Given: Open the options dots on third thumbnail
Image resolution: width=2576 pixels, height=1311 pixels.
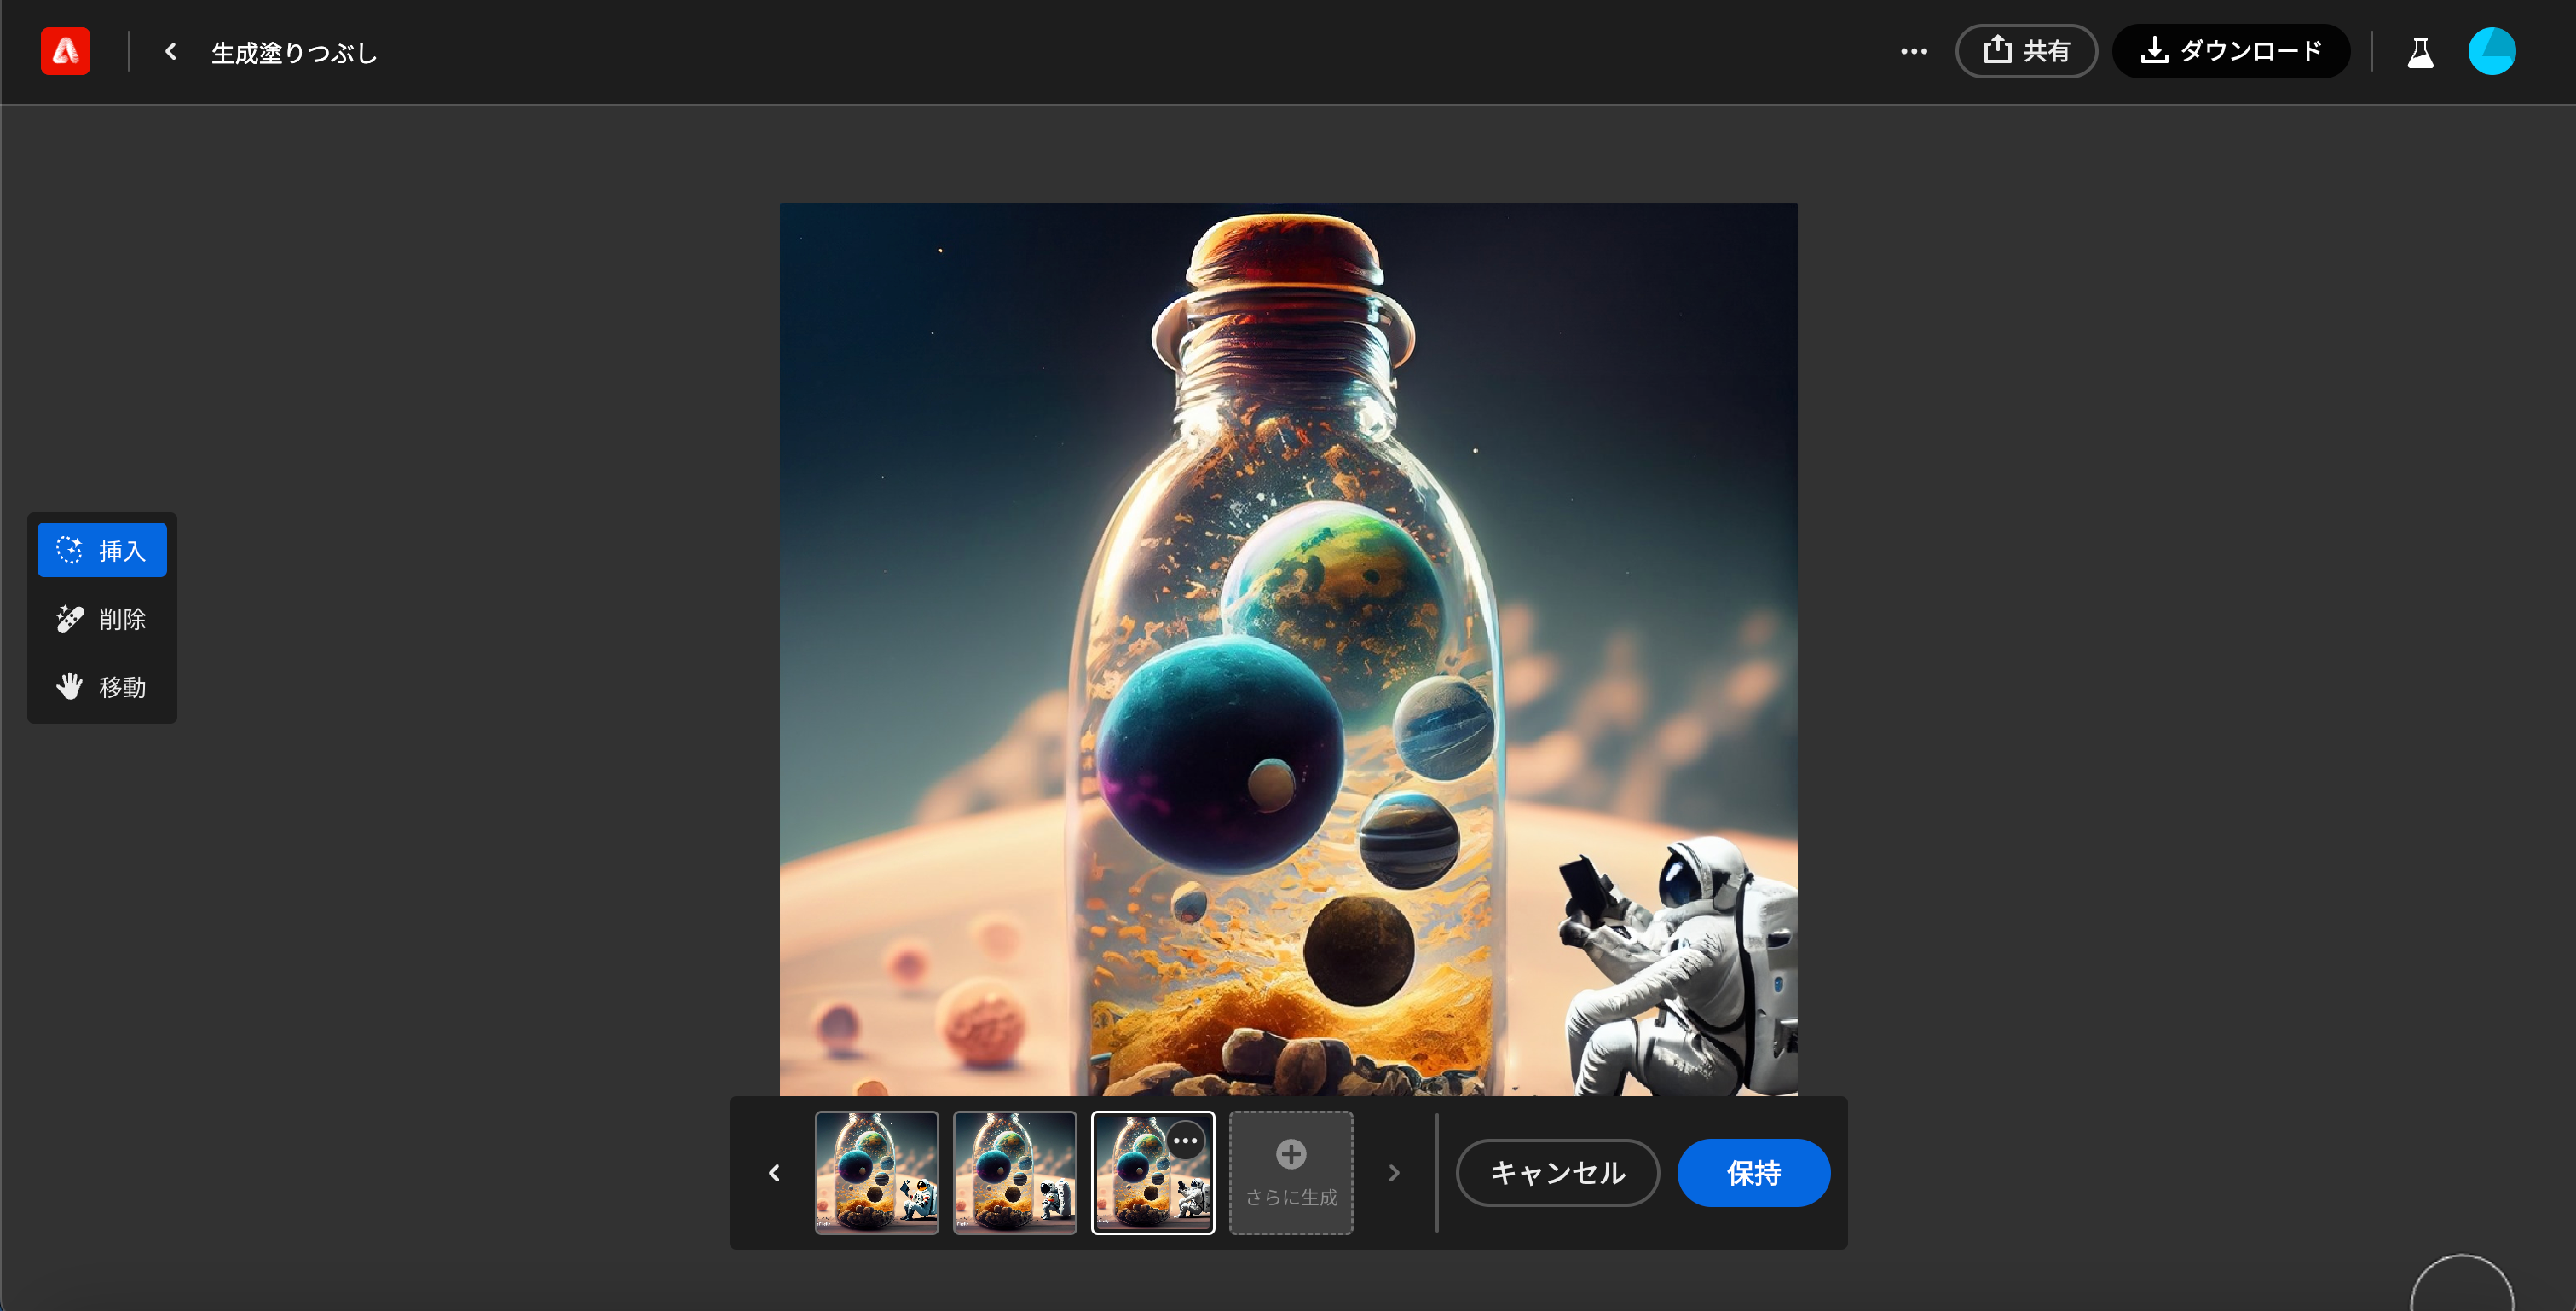Looking at the screenshot, I should [1185, 1141].
